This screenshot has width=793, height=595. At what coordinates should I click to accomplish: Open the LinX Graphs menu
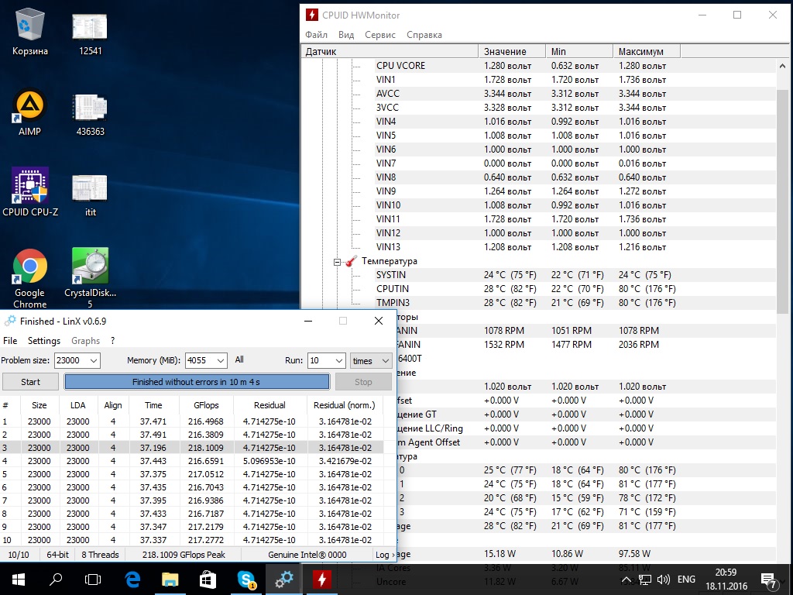tap(85, 341)
